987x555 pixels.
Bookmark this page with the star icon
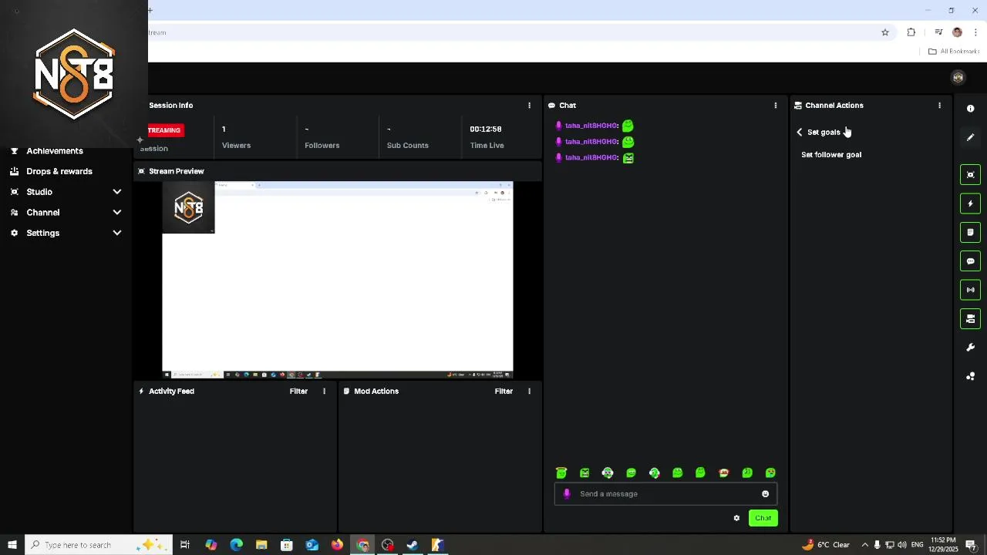[885, 32]
